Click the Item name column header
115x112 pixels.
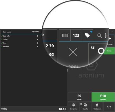point(7,32)
